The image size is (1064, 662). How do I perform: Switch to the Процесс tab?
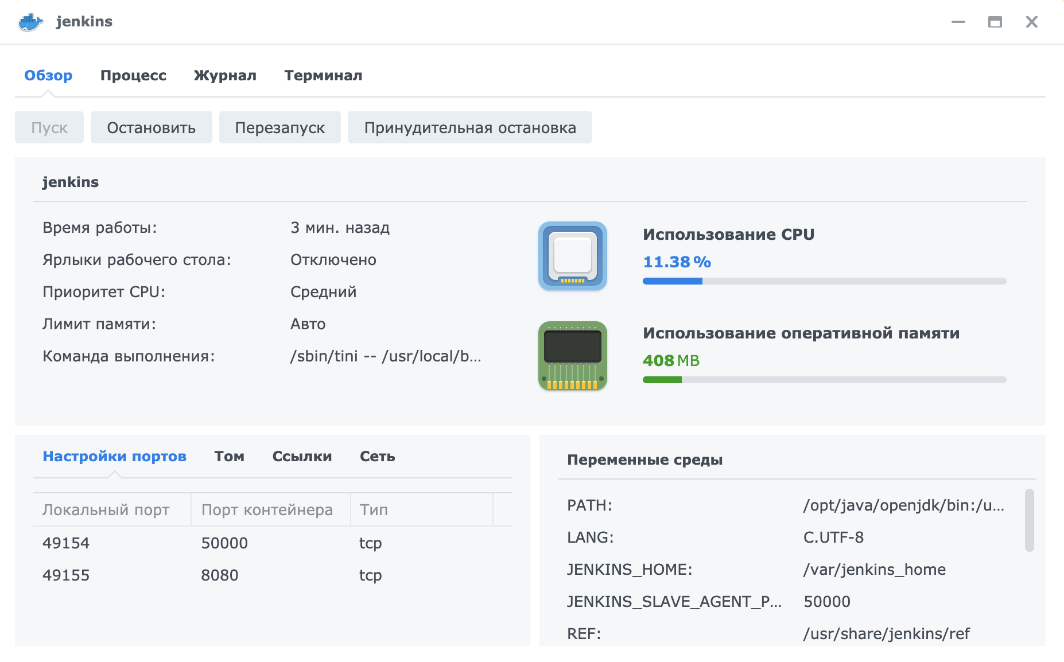[x=133, y=76]
